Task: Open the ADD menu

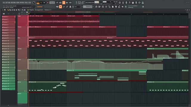Action: (9, 3)
